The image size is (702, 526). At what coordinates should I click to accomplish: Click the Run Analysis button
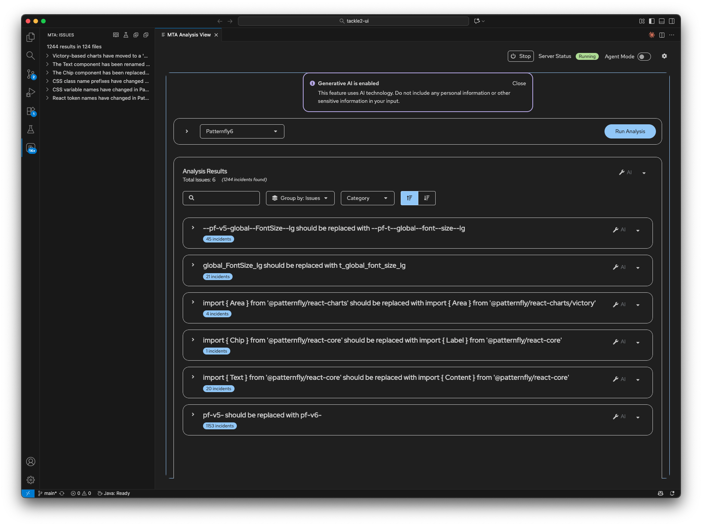(x=629, y=131)
